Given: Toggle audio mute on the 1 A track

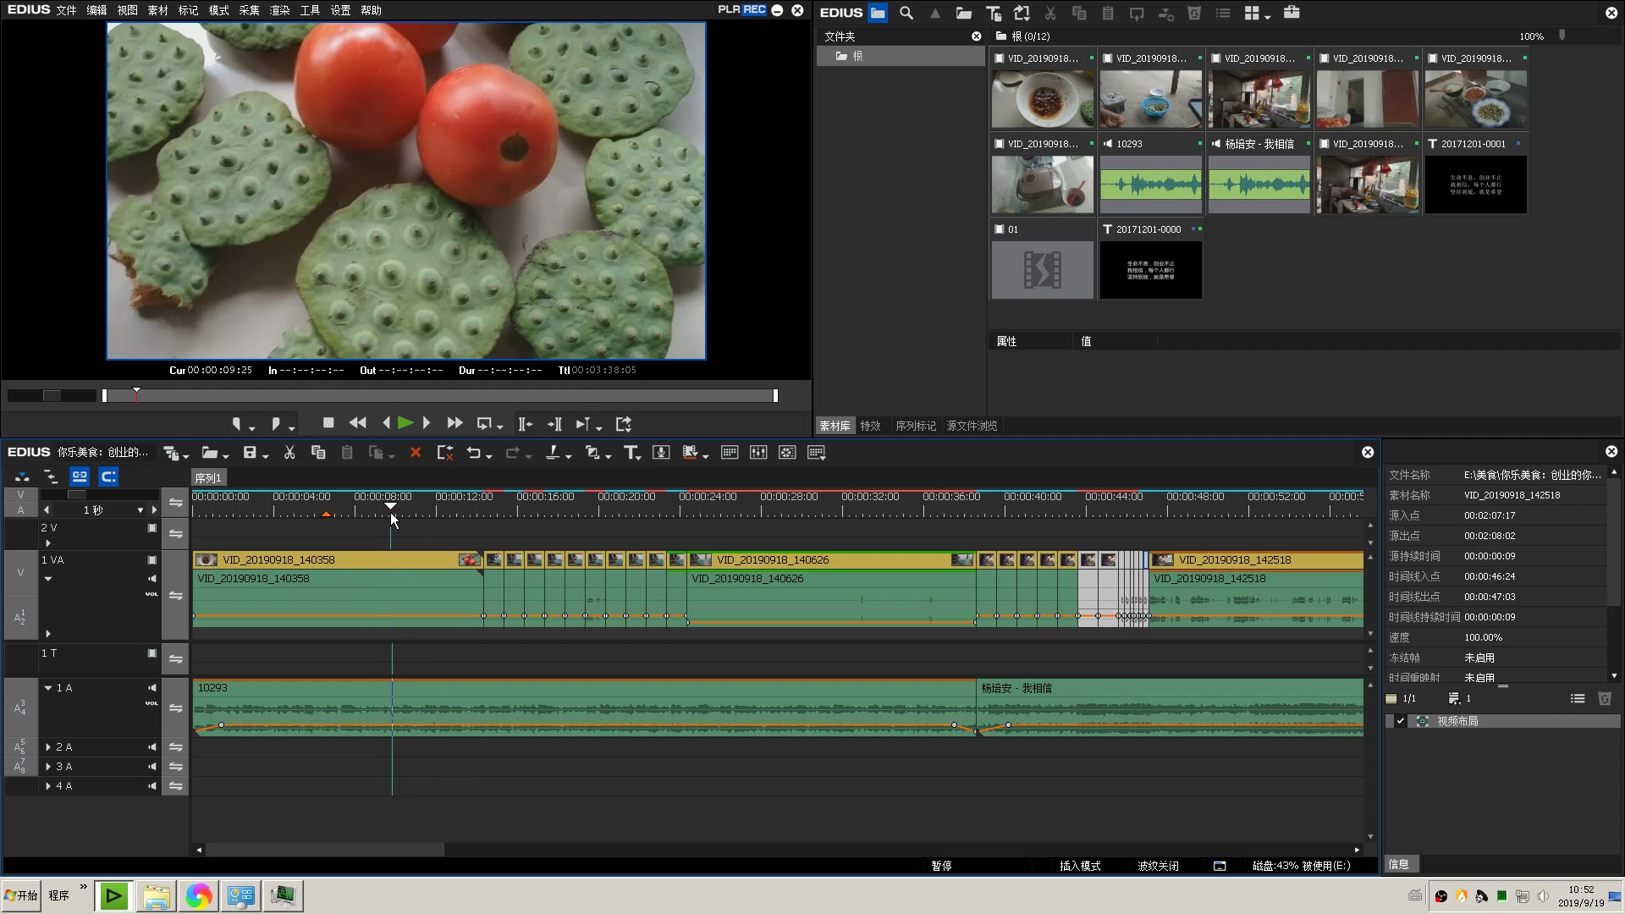Looking at the screenshot, I should pyautogui.click(x=152, y=688).
